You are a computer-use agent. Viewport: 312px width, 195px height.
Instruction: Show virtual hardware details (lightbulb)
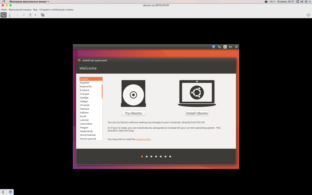9,15
